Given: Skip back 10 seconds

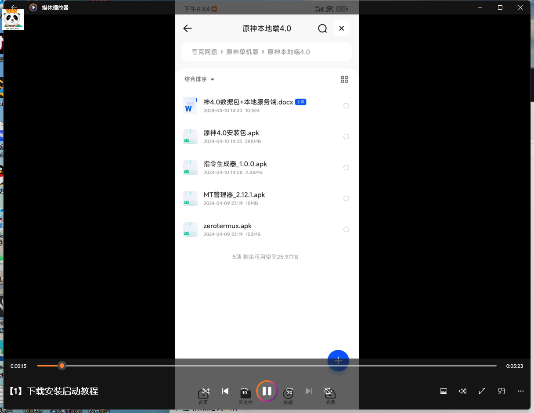Looking at the screenshot, I should 245,391.
